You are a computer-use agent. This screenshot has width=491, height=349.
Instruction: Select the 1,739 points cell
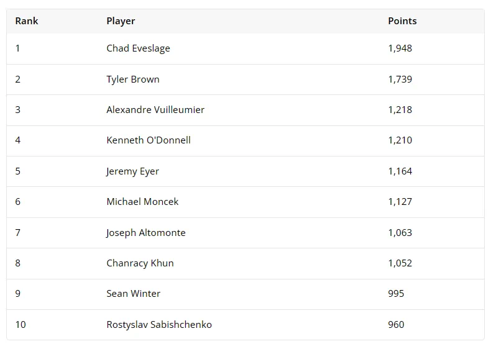pyautogui.click(x=400, y=79)
